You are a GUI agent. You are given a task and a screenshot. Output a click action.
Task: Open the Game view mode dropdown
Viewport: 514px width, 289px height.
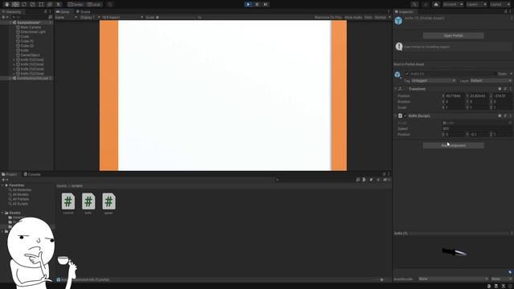tap(66, 18)
